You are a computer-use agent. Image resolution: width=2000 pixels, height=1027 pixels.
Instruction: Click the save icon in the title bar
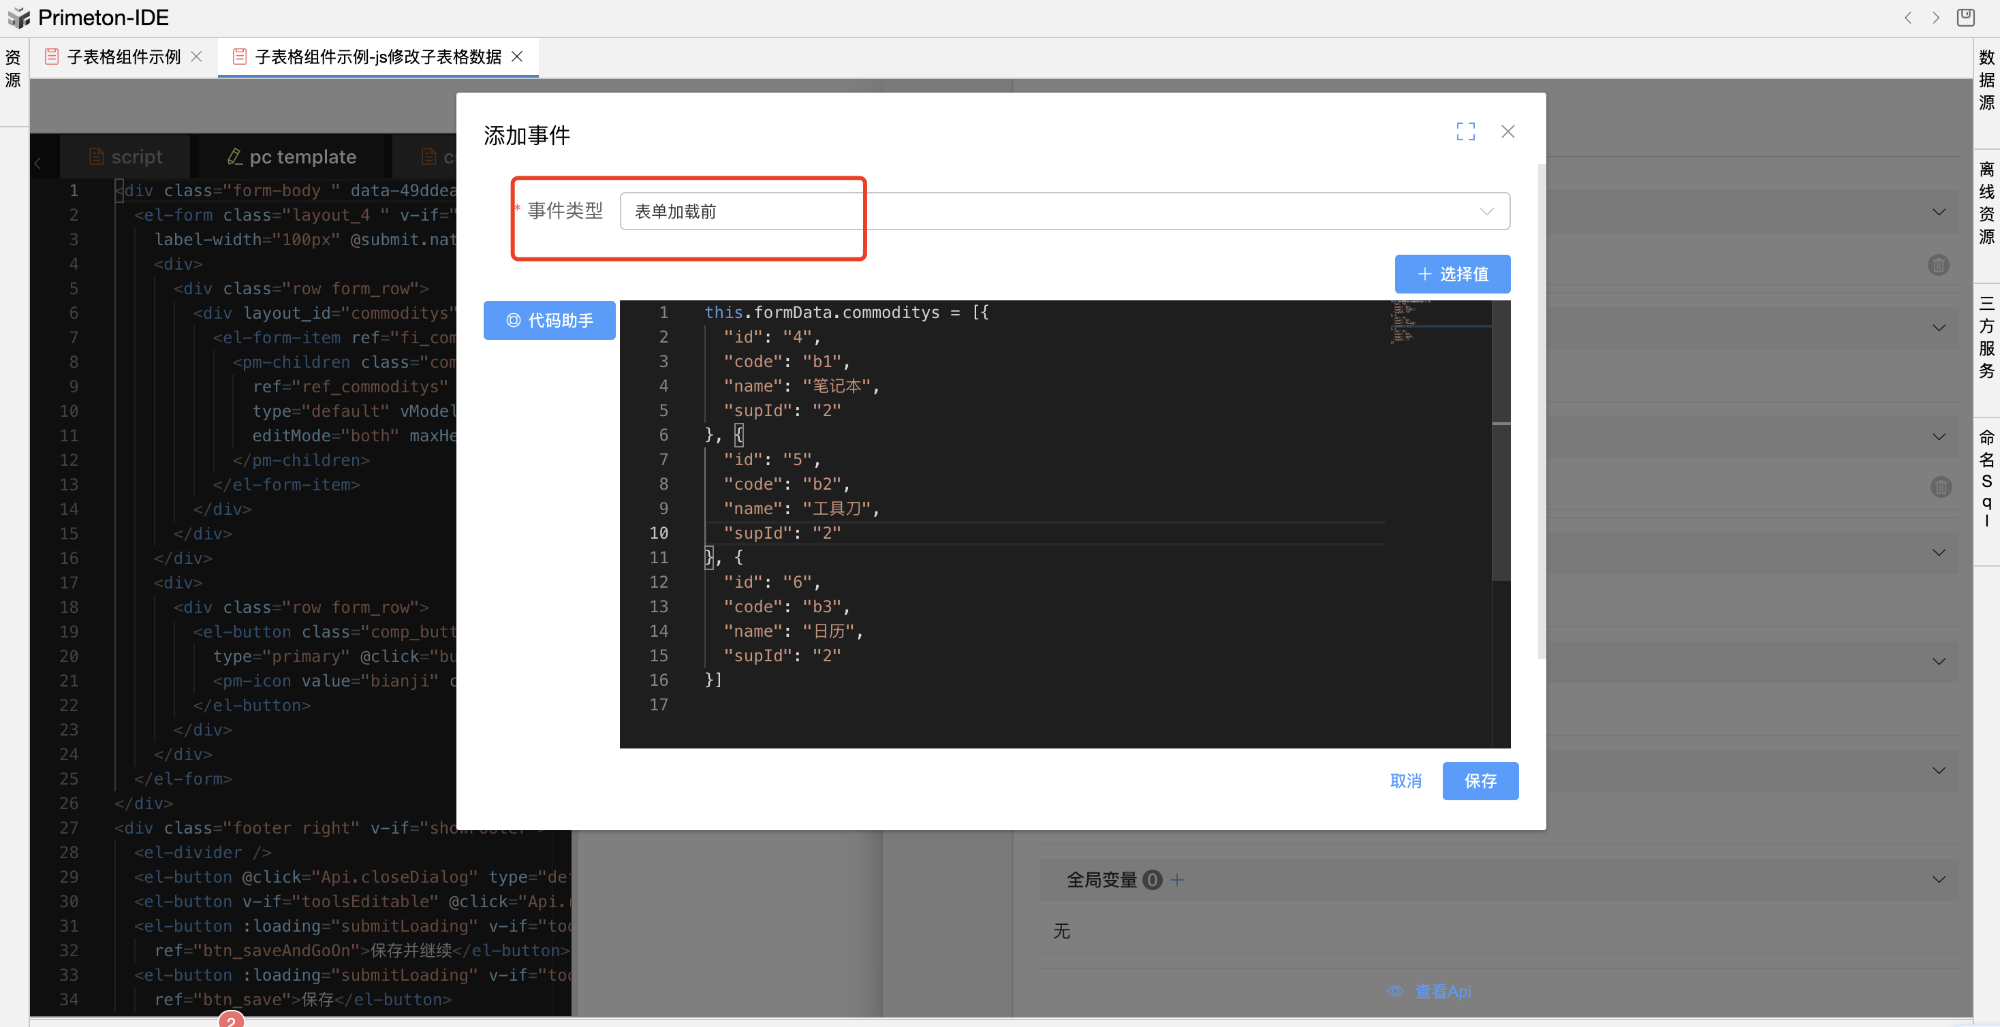tap(1965, 17)
